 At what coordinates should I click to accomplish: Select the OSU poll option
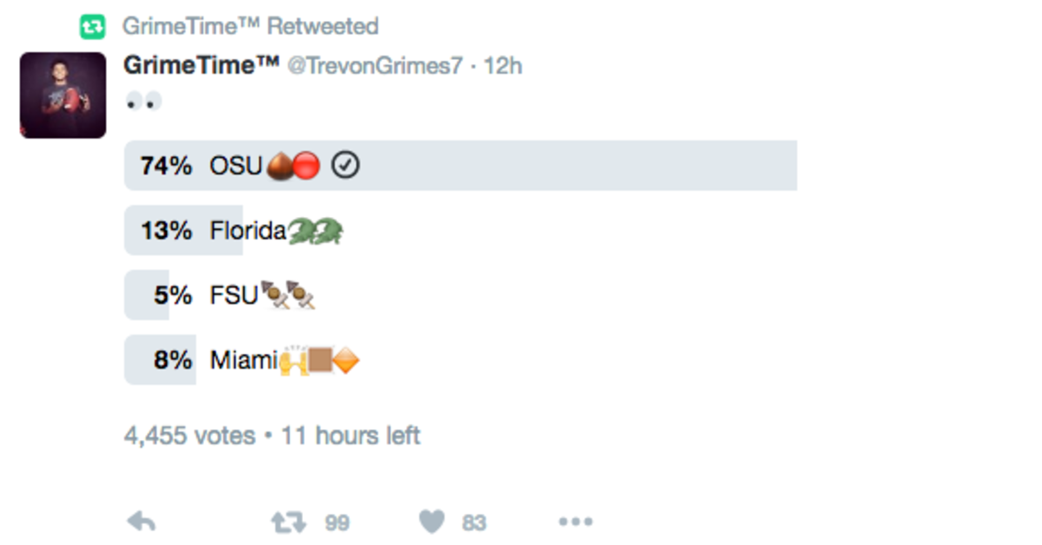tap(460, 166)
